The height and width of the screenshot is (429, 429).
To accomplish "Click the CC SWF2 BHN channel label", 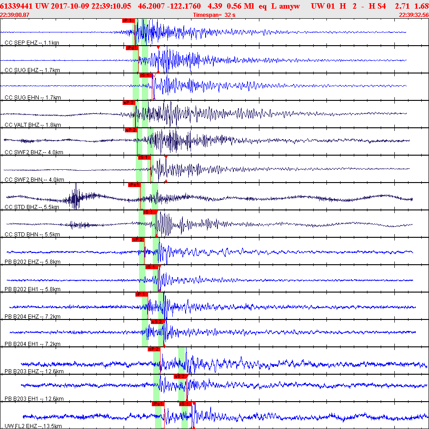I will tap(34, 180).
